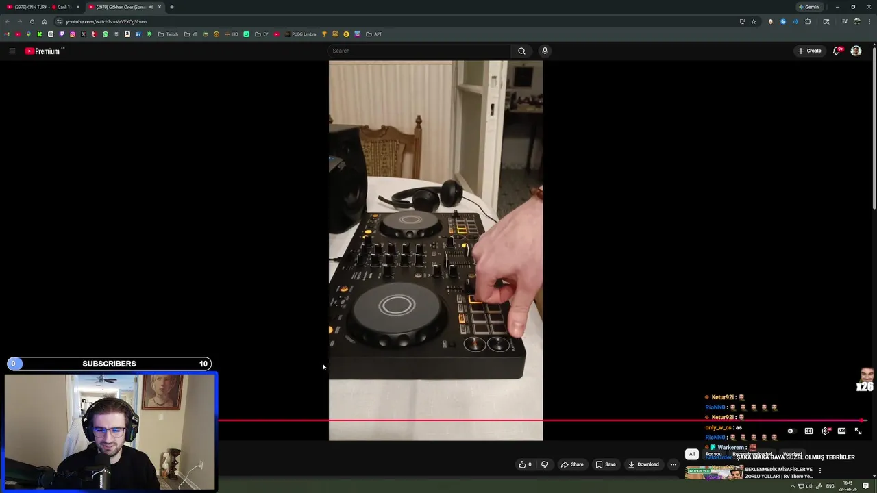
Task: Open the taskbar clock and date
Action: (848, 486)
